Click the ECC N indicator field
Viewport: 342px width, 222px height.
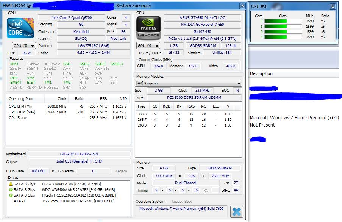237,91
